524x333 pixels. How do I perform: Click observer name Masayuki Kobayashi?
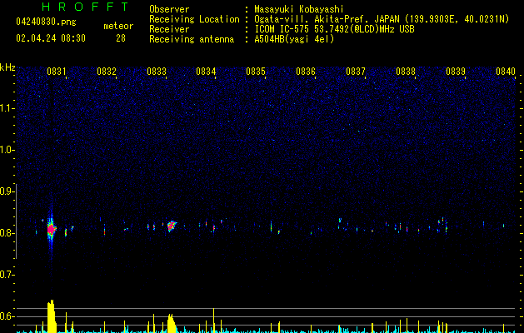299,9
